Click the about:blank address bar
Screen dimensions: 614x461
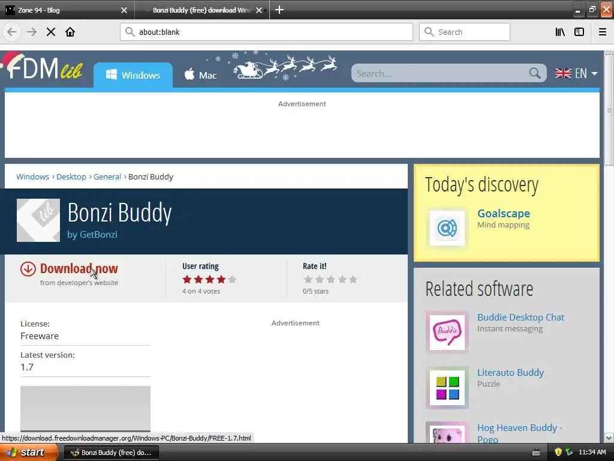pos(266,32)
